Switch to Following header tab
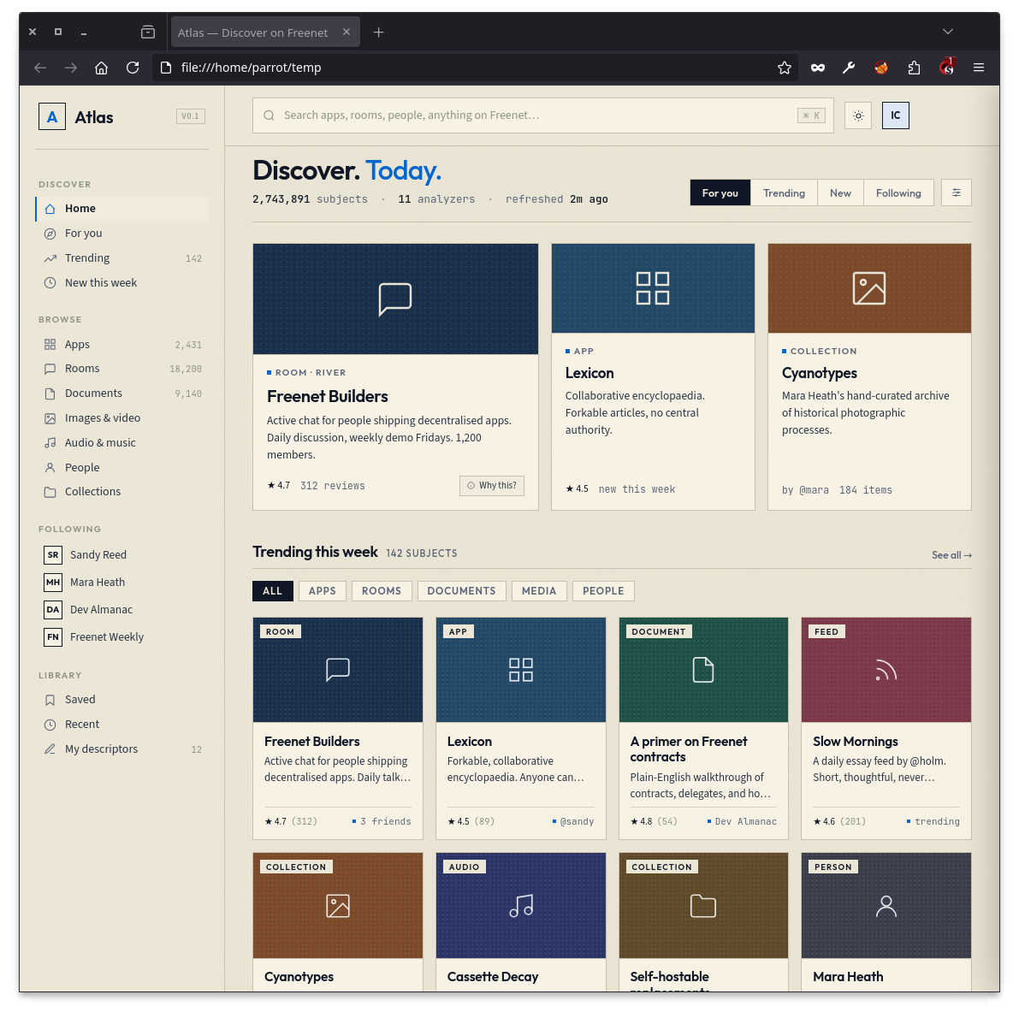The width and height of the screenshot is (1019, 1018). point(898,193)
